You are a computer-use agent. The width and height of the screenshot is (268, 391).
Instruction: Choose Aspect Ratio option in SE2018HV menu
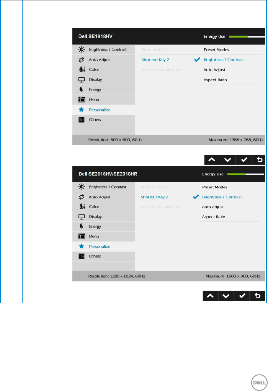(214, 217)
